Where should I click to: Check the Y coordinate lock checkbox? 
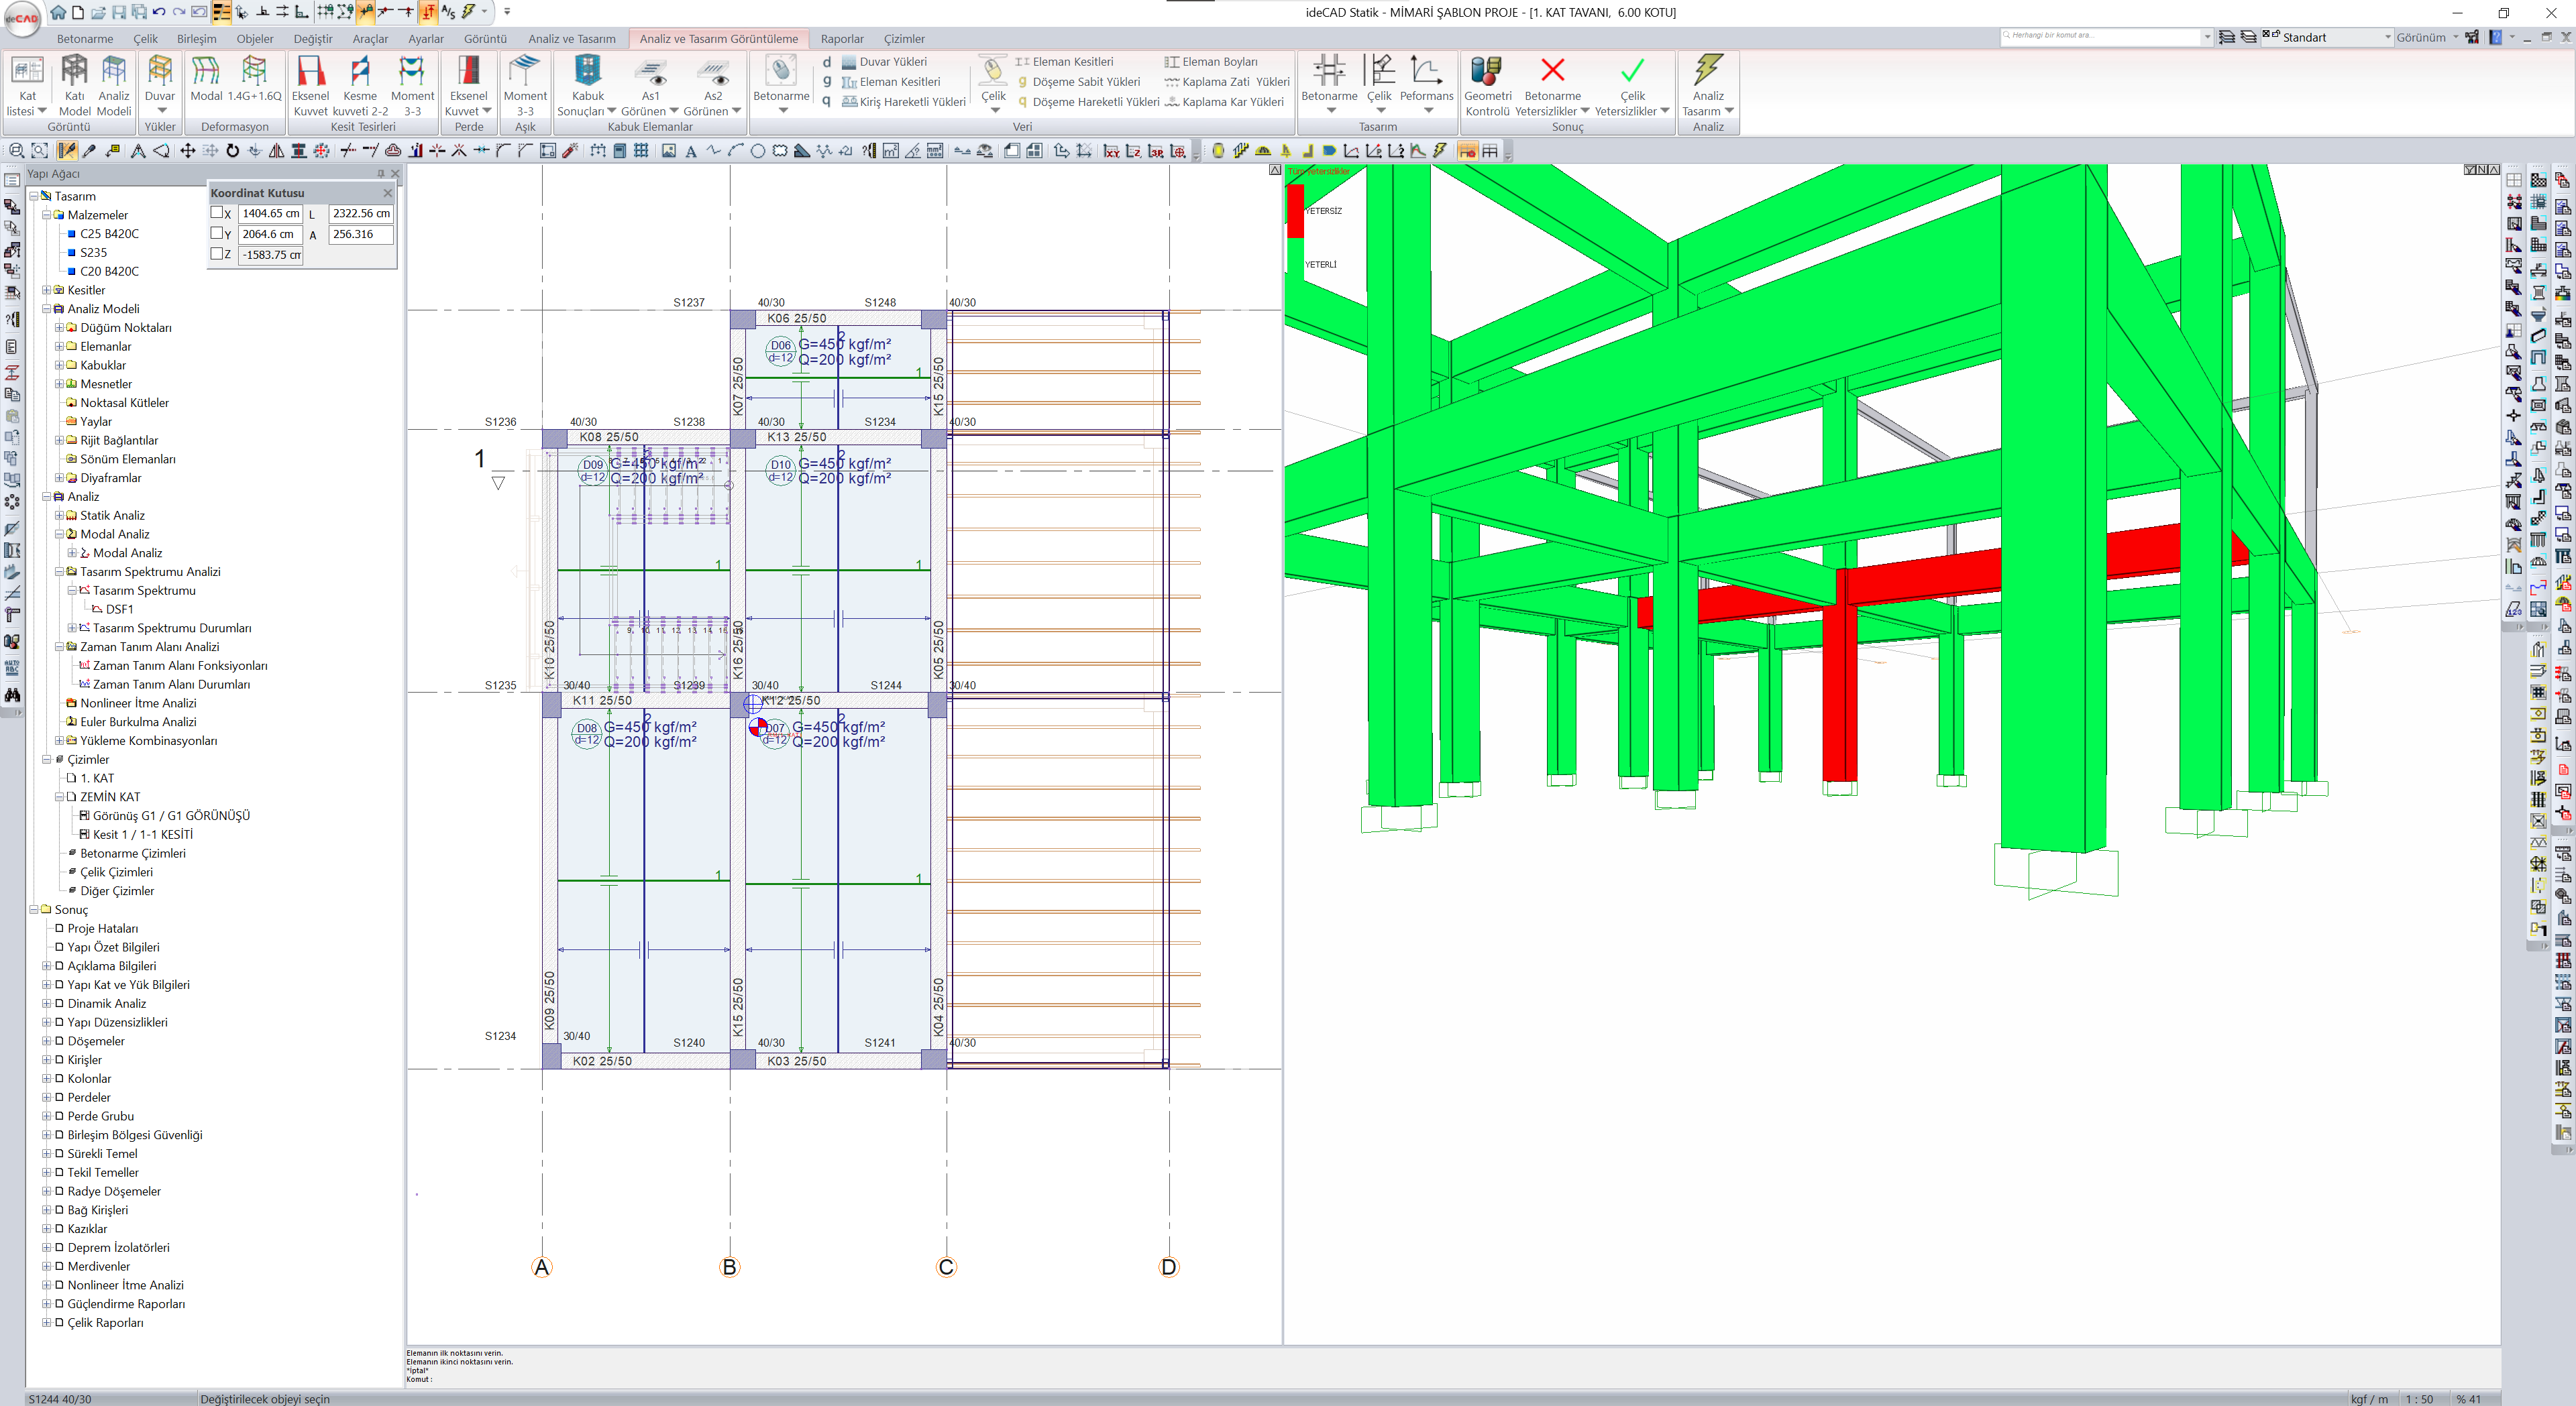(217, 234)
